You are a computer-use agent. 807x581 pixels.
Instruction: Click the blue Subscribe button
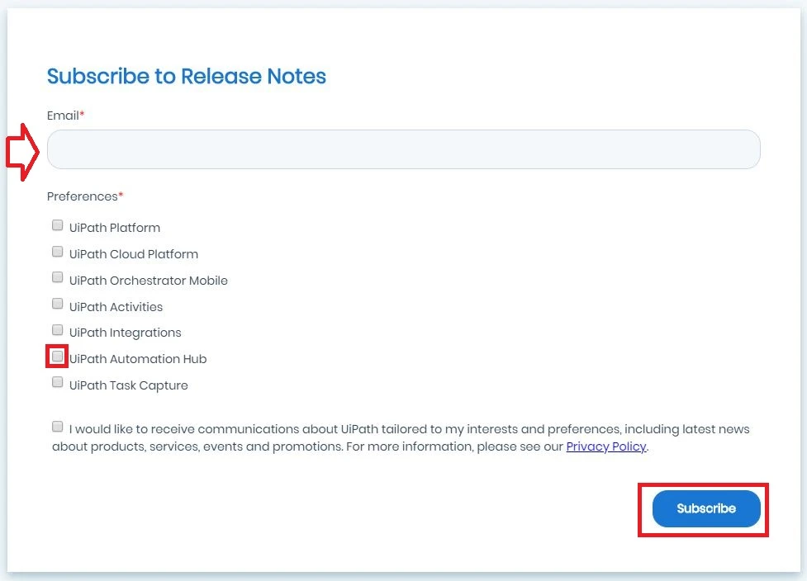[706, 508]
